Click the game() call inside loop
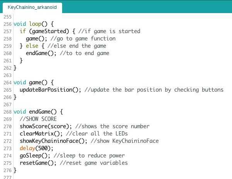The image size is (232, 179). (x=33, y=38)
